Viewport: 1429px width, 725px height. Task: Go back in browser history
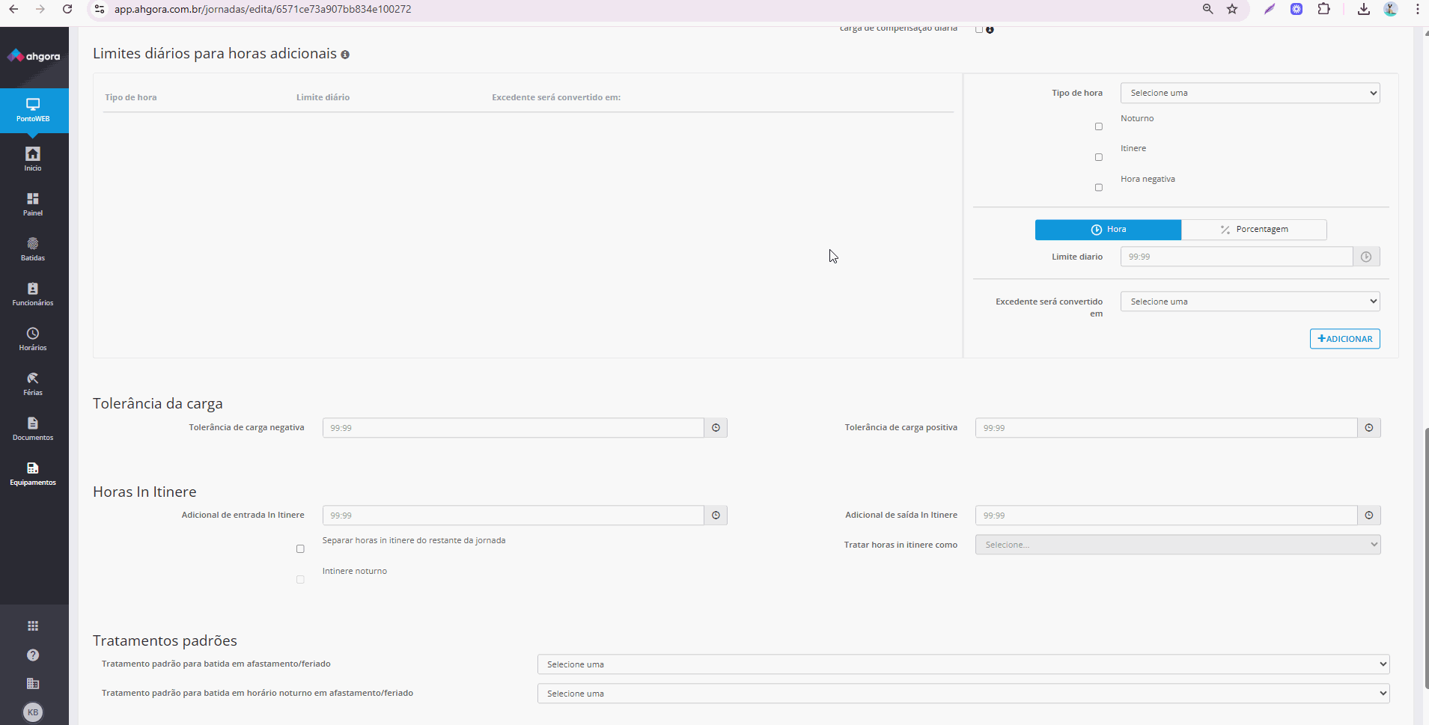click(13, 9)
